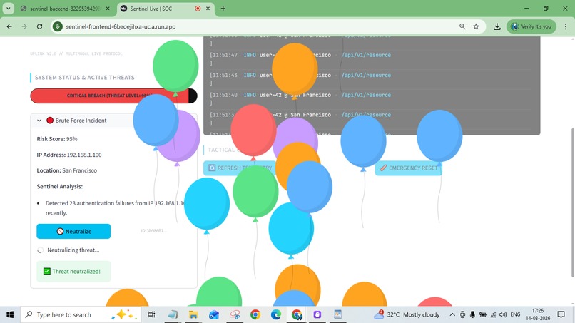Close the sentinel-backend tab
Screen dimensions: 575x323
coord(108,9)
